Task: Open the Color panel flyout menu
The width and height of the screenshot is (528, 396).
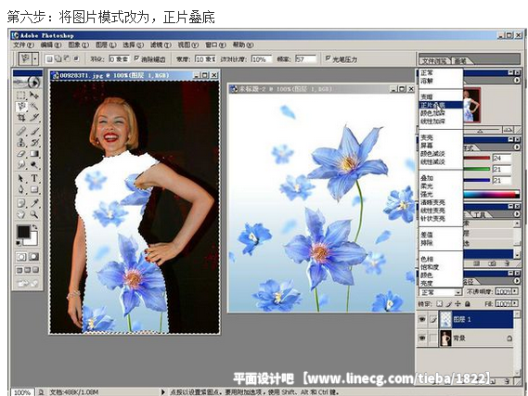Action: tap(517, 147)
